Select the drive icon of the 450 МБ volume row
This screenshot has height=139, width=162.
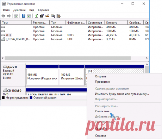[3, 27]
